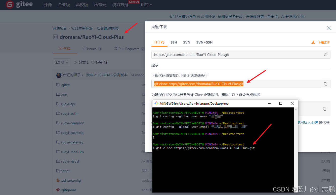Open 分支 2 branches link
336x195 pixels.
[x=81, y=62]
